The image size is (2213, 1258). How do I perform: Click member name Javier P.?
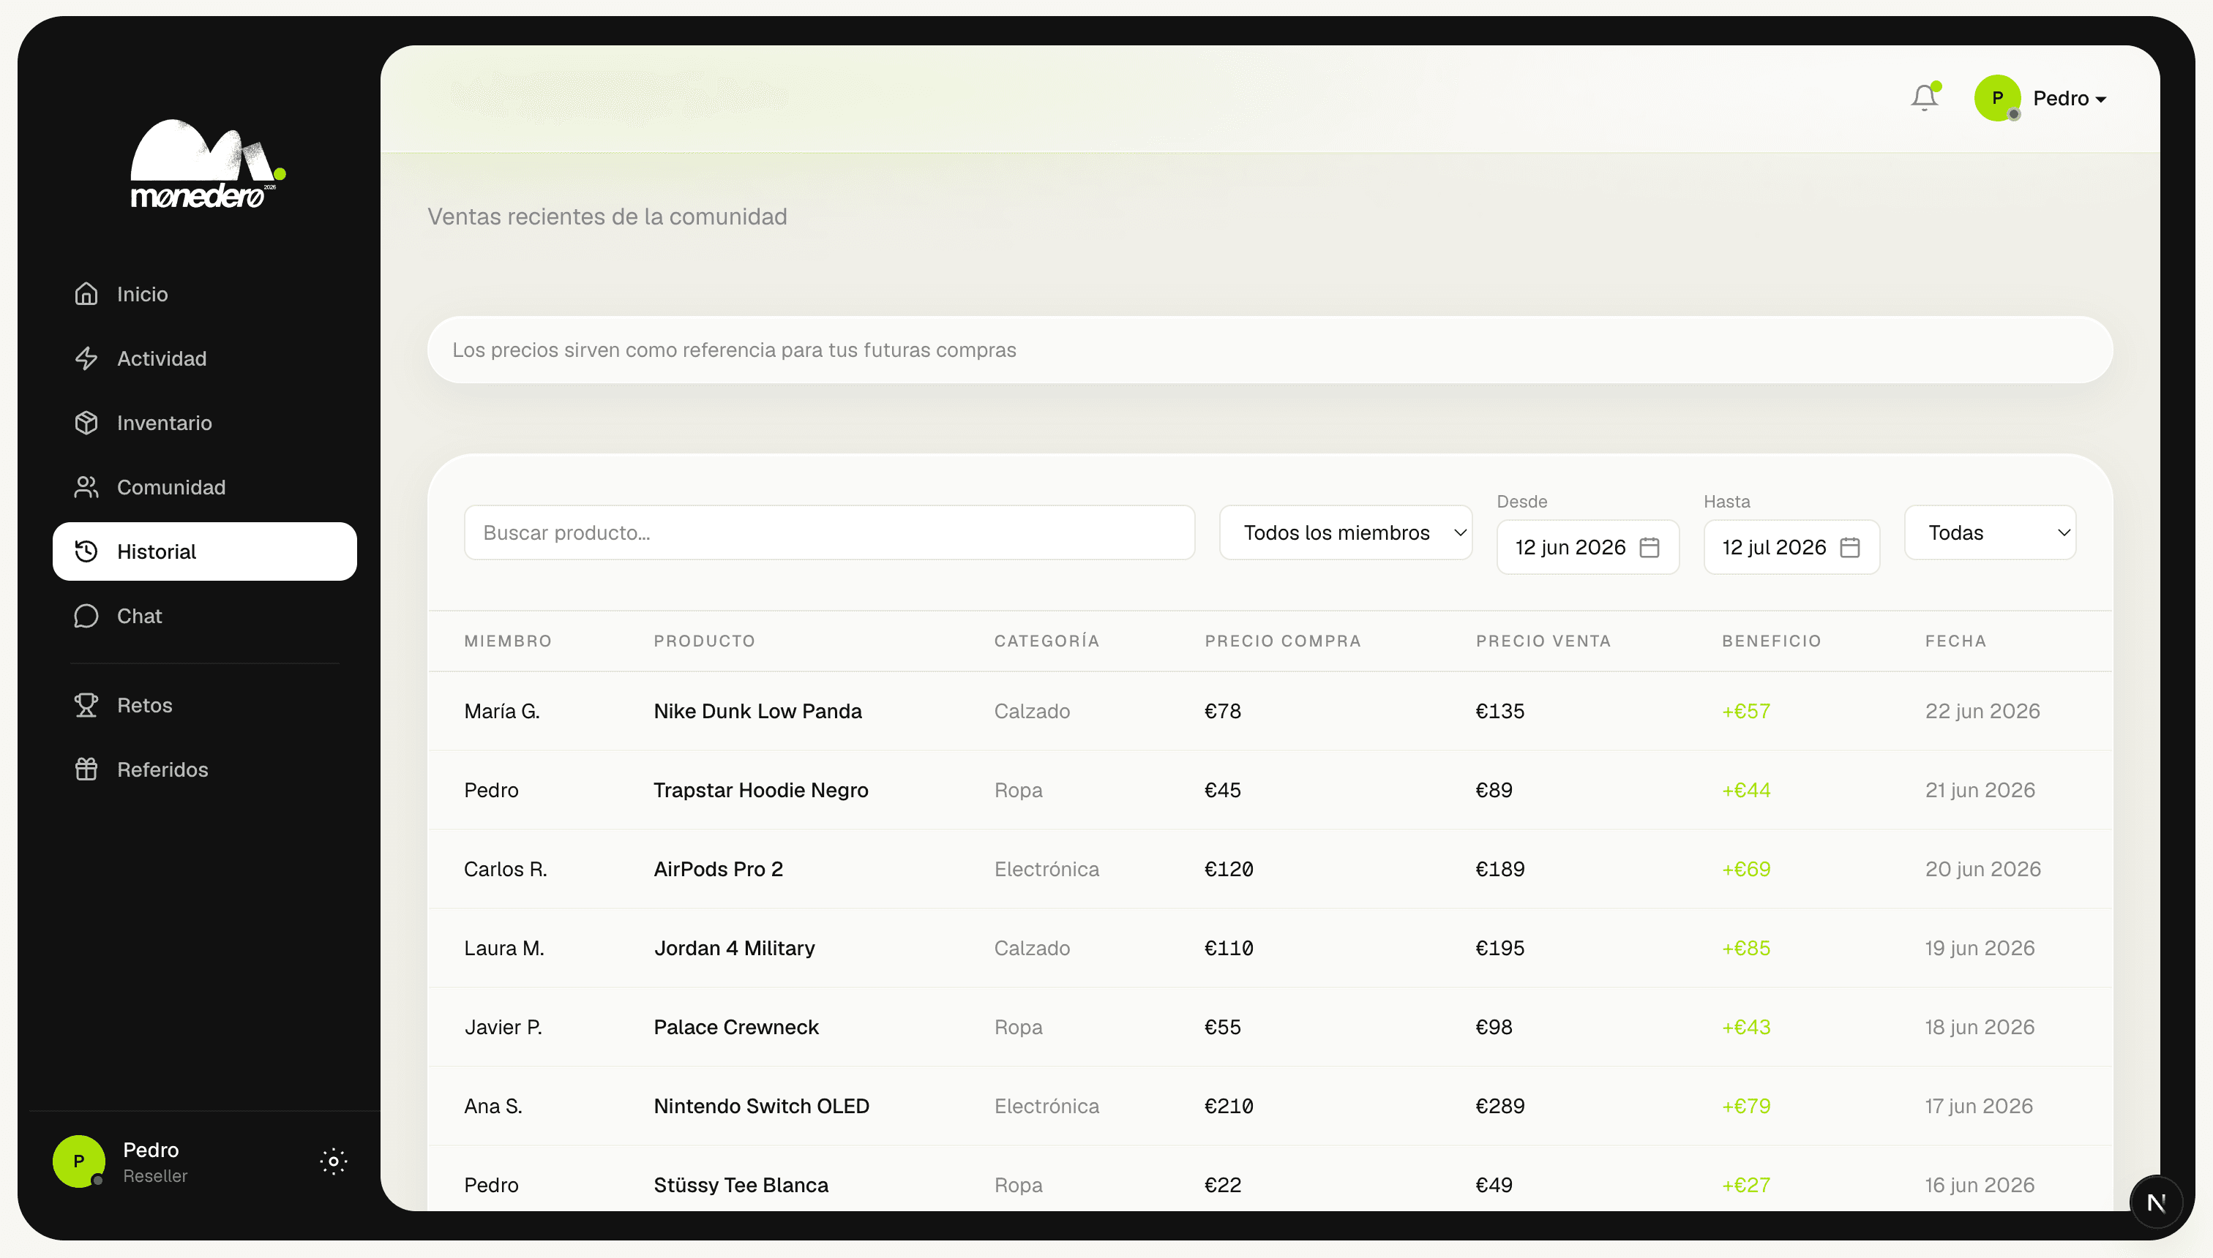coord(503,1028)
